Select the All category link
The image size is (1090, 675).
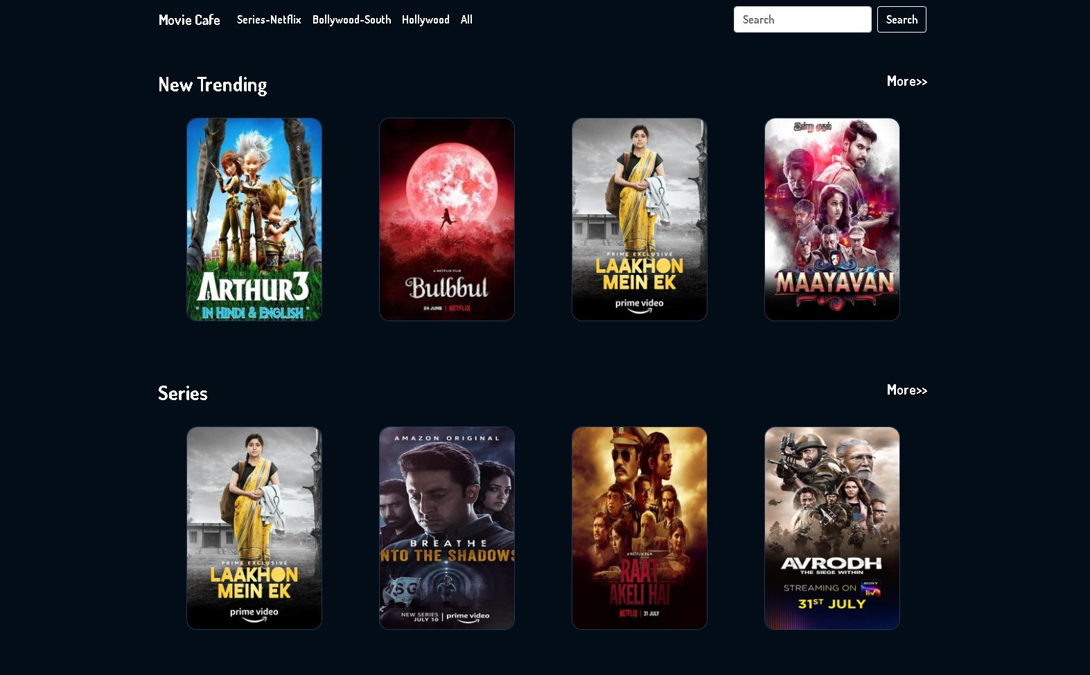click(466, 19)
